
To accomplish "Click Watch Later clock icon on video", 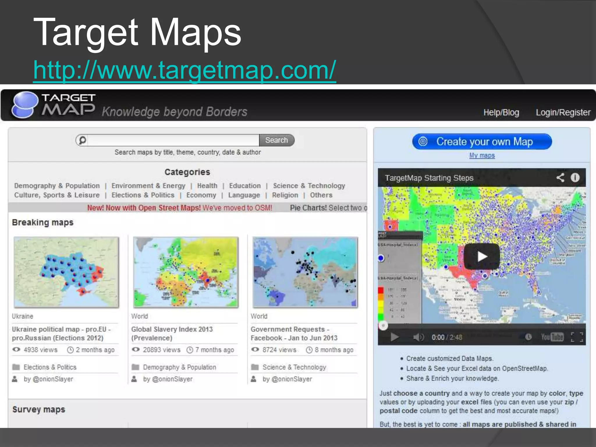I will pos(528,337).
